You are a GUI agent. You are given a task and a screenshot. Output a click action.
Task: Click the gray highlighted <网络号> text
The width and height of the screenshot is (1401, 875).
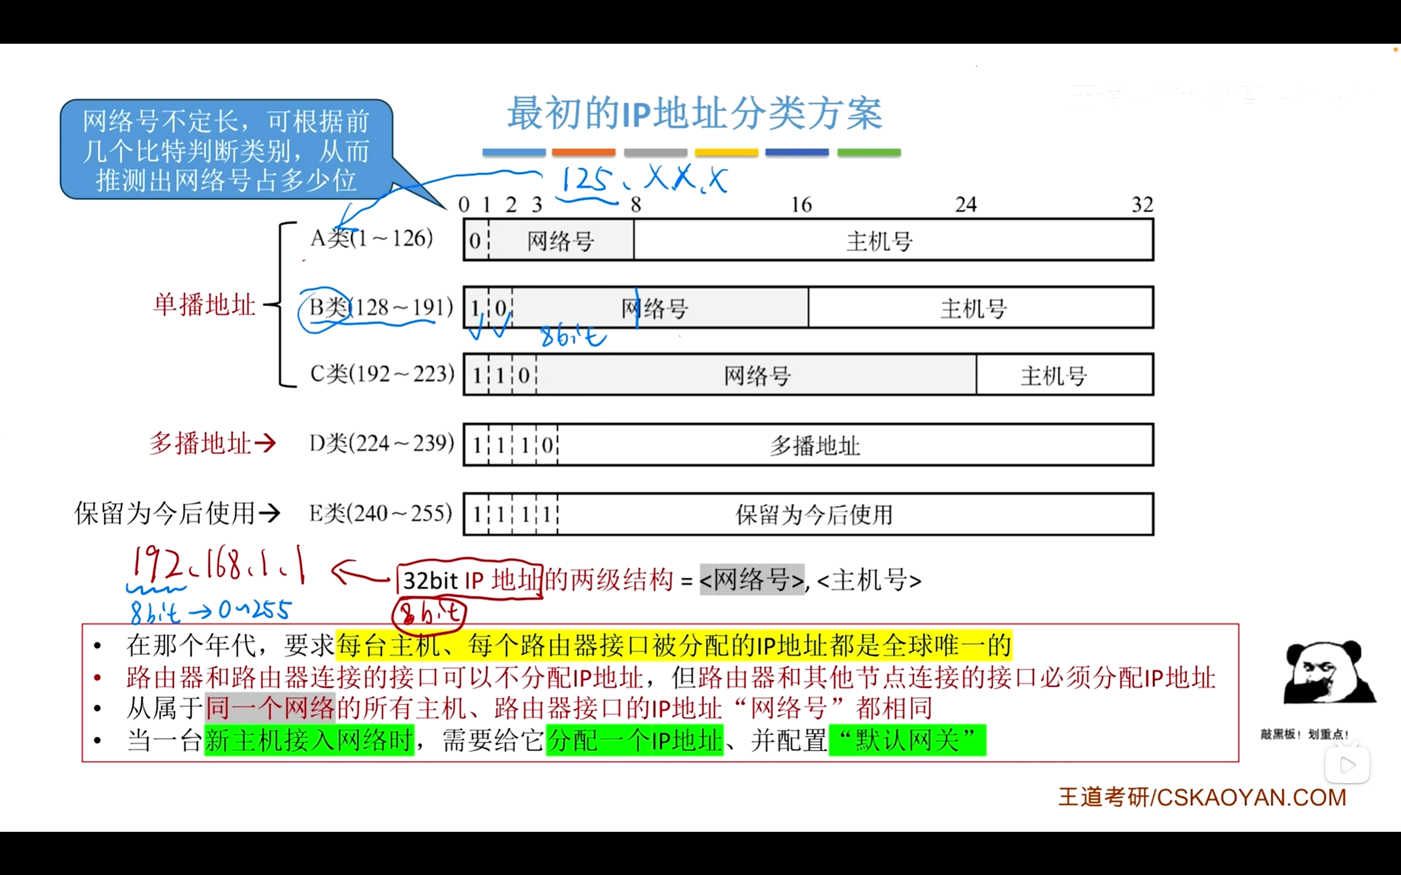(752, 579)
